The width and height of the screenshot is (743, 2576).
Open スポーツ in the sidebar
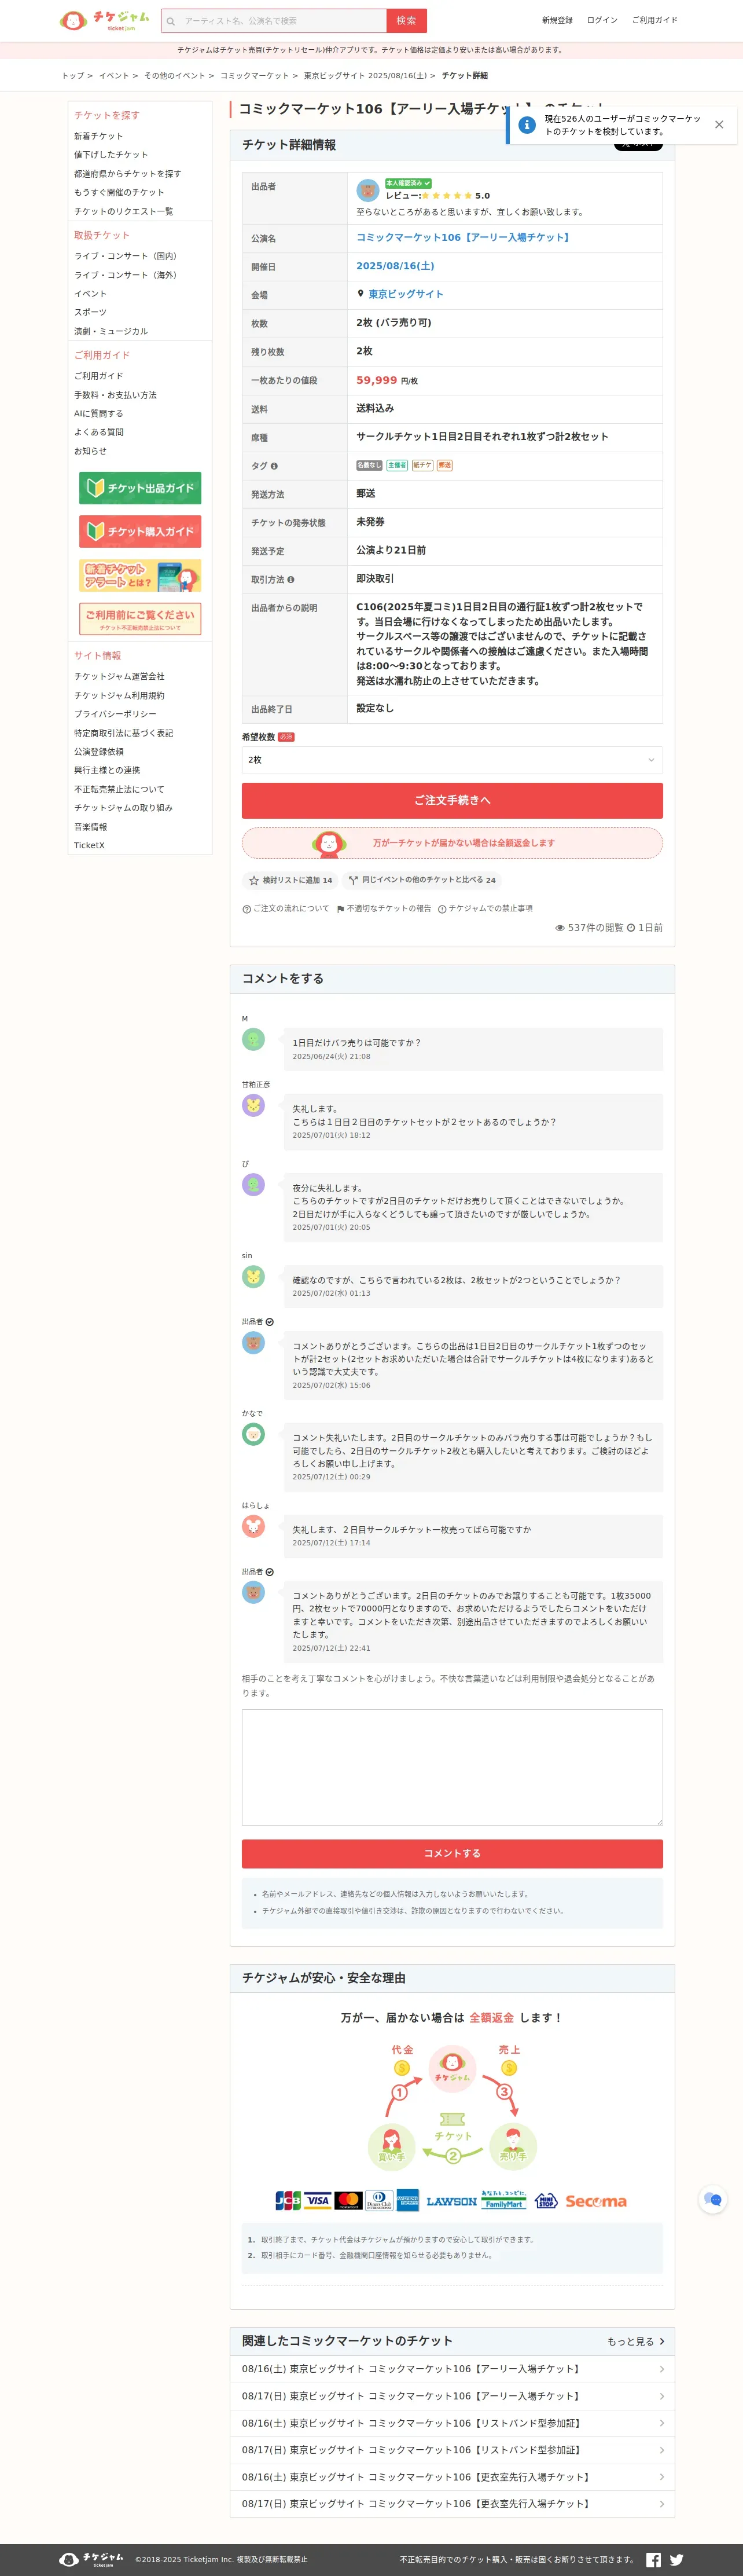click(90, 312)
